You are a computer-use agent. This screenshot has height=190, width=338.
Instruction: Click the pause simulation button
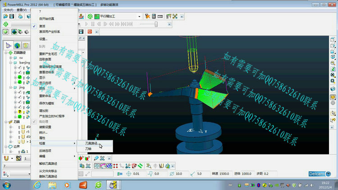[x=93, y=24]
